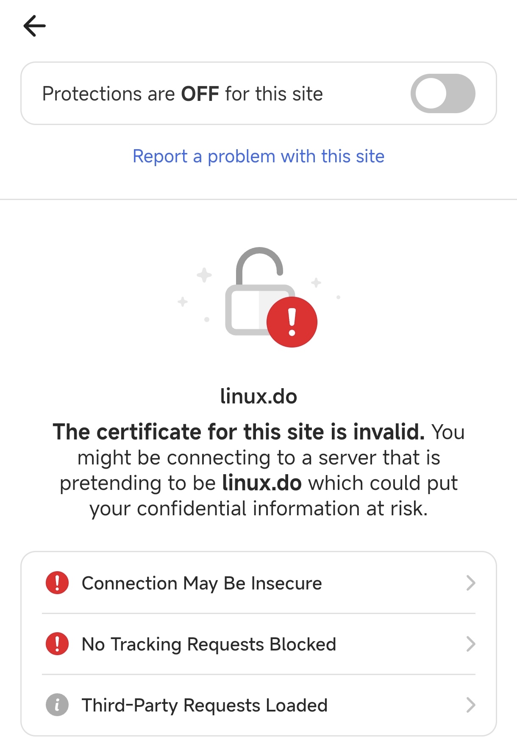Open Connection May Be Insecure details
The height and width of the screenshot is (753, 517).
[x=258, y=583]
